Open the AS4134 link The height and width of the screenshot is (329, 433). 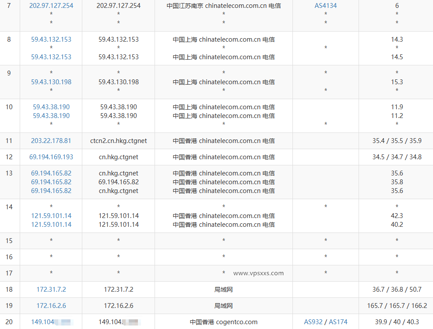coord(326,6)
